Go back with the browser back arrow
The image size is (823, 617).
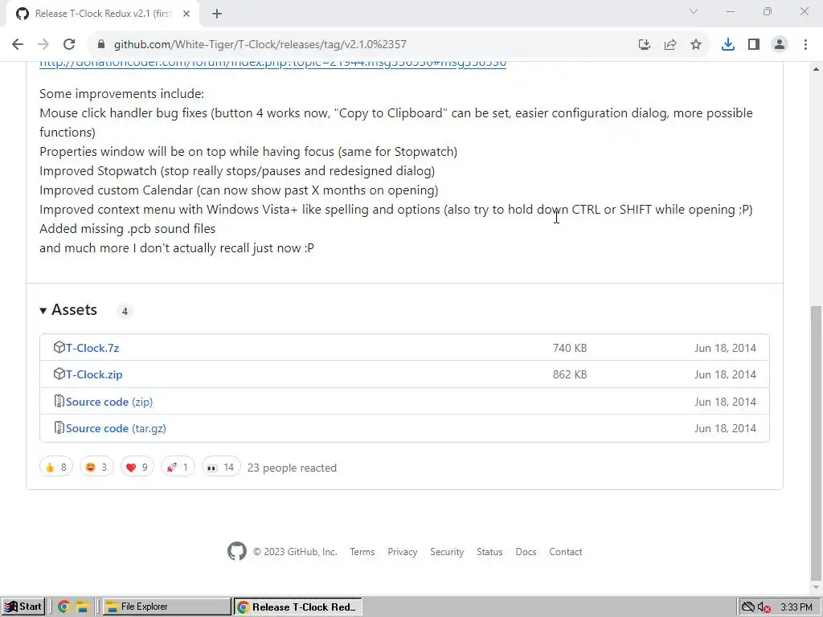(18, 45)
